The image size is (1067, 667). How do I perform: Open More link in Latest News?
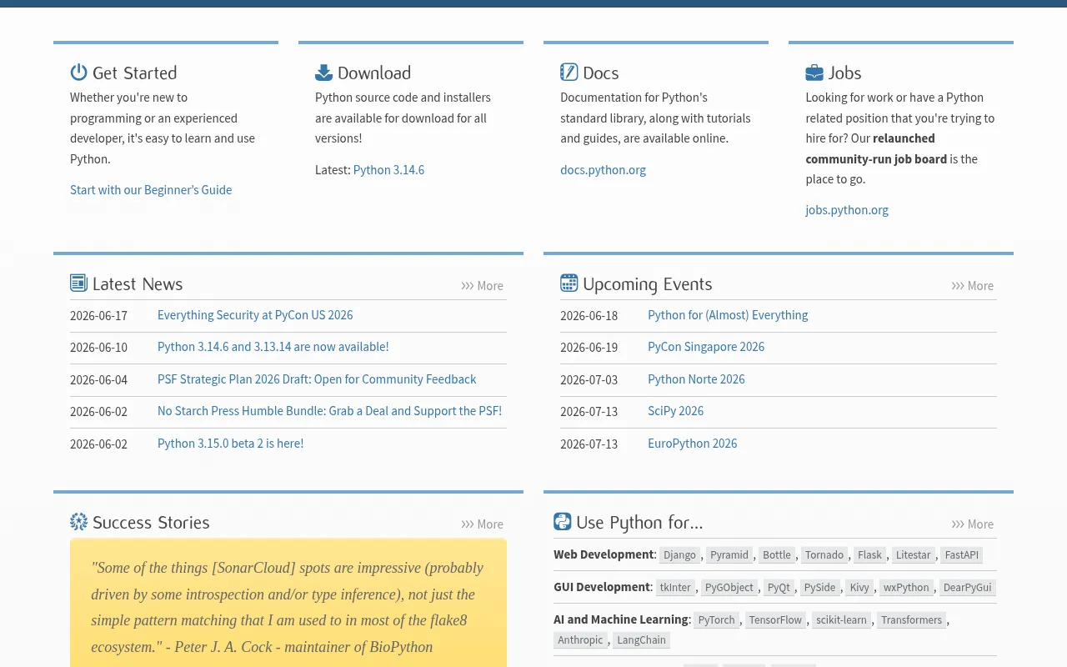[482, 286]
